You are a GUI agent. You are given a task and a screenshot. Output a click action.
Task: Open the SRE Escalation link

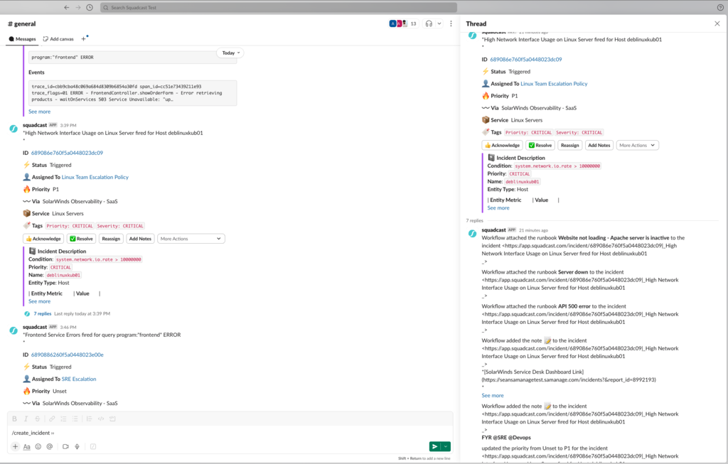pos(79,379)
